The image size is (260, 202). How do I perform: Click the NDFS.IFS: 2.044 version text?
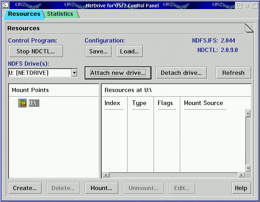tap(214, 40)
